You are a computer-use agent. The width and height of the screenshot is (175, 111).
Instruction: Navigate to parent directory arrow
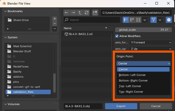click(x=80, y=12)
